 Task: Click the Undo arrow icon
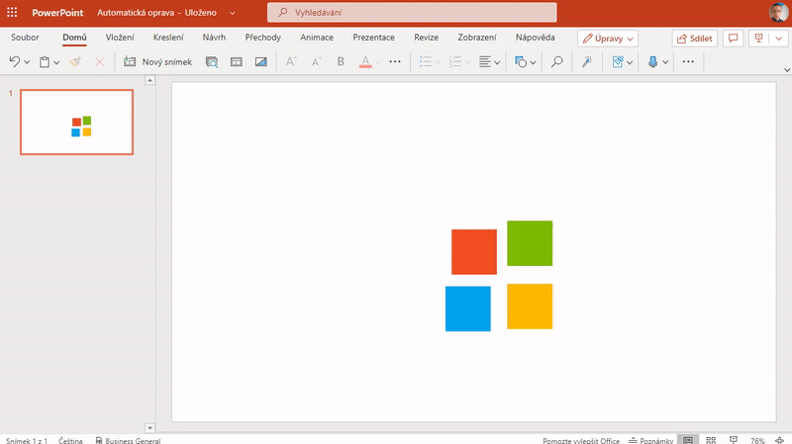coord(15,61)
